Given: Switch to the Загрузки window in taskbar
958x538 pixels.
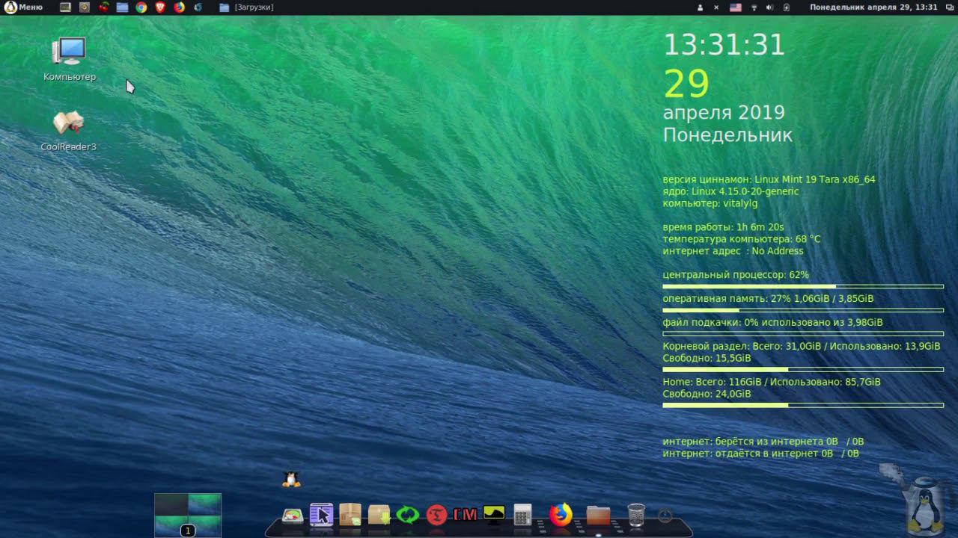Looking at the screenshot, I should coord(246,7).
